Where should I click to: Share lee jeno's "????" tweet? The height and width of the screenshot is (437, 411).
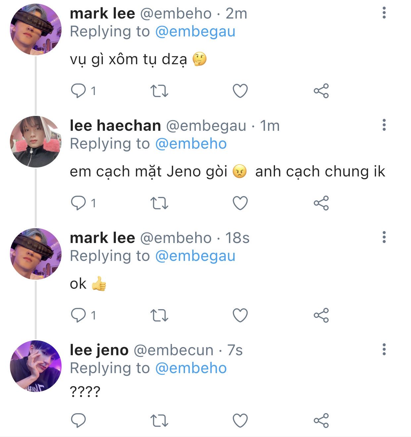321,420
